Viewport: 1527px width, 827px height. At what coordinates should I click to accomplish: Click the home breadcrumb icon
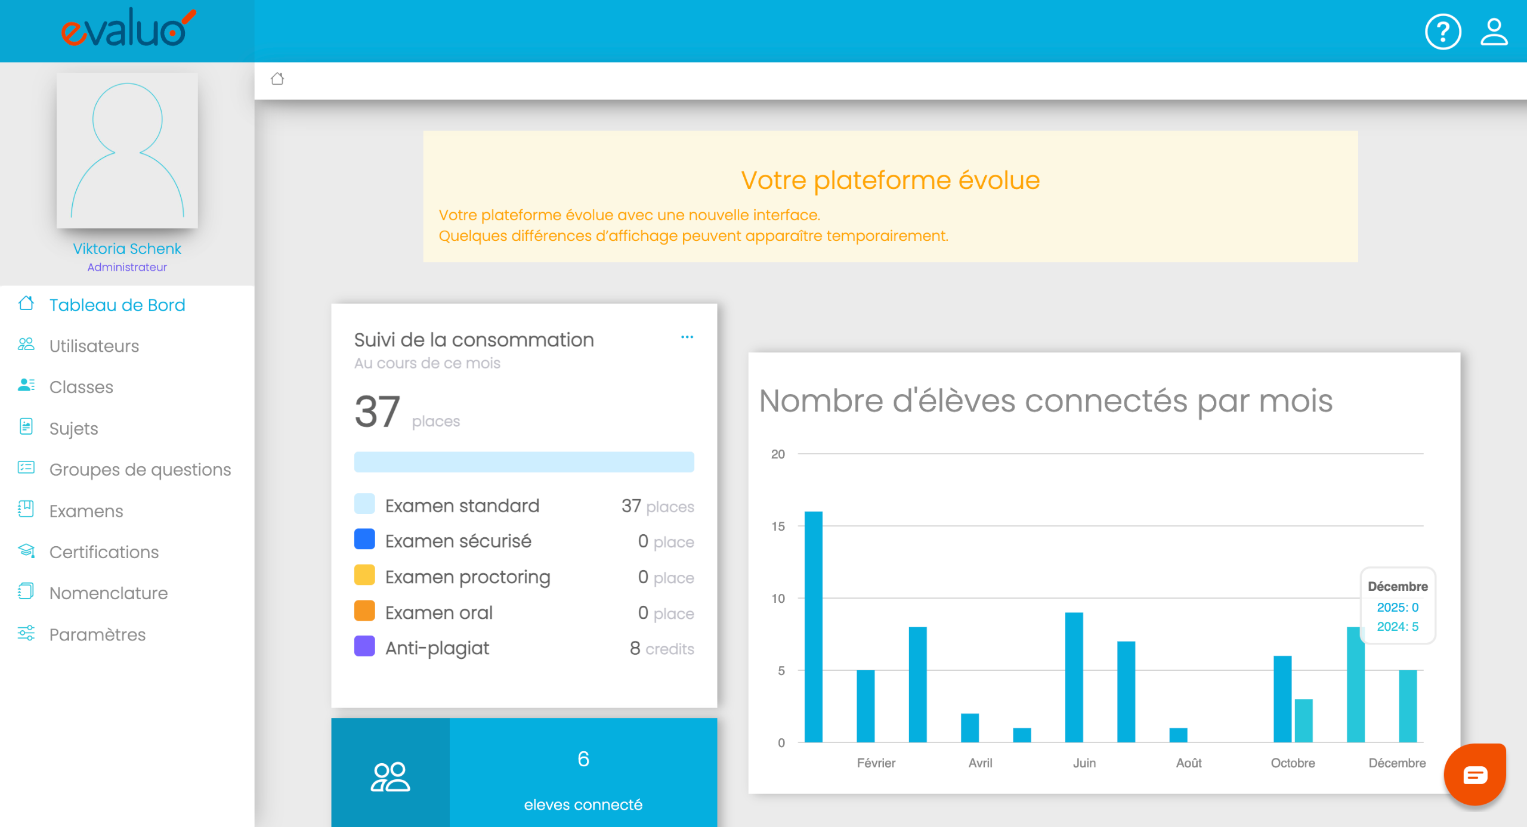click(277, 79)
